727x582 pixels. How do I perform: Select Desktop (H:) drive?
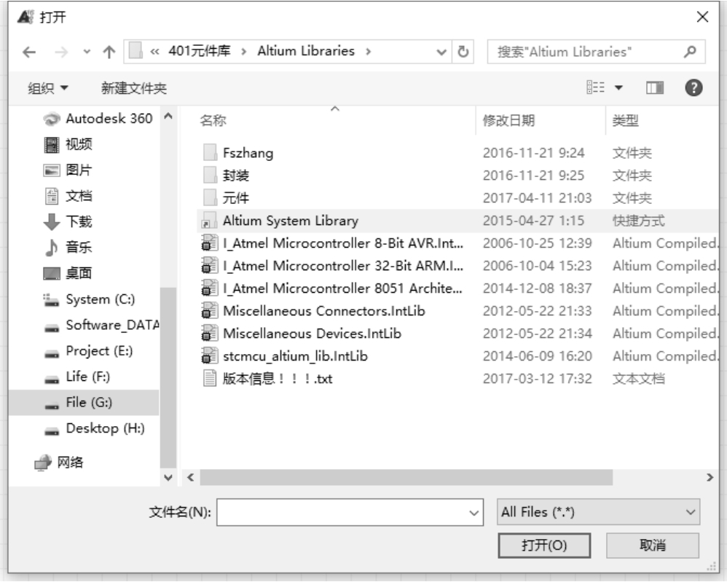(94, 428)
